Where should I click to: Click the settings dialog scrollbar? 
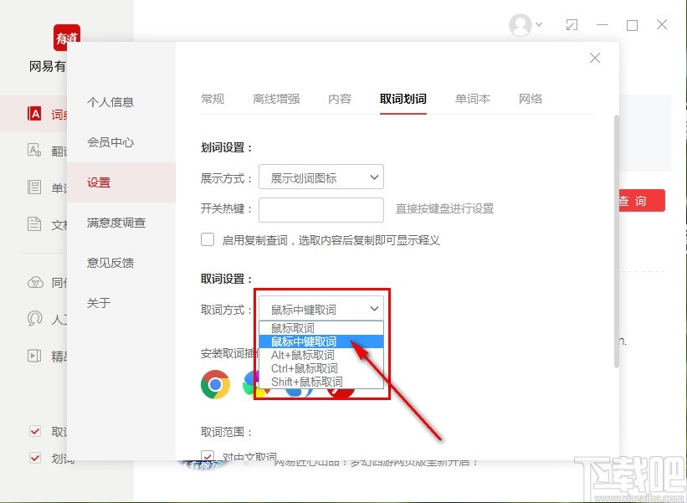pyautogui.click(x=617, y=241)
